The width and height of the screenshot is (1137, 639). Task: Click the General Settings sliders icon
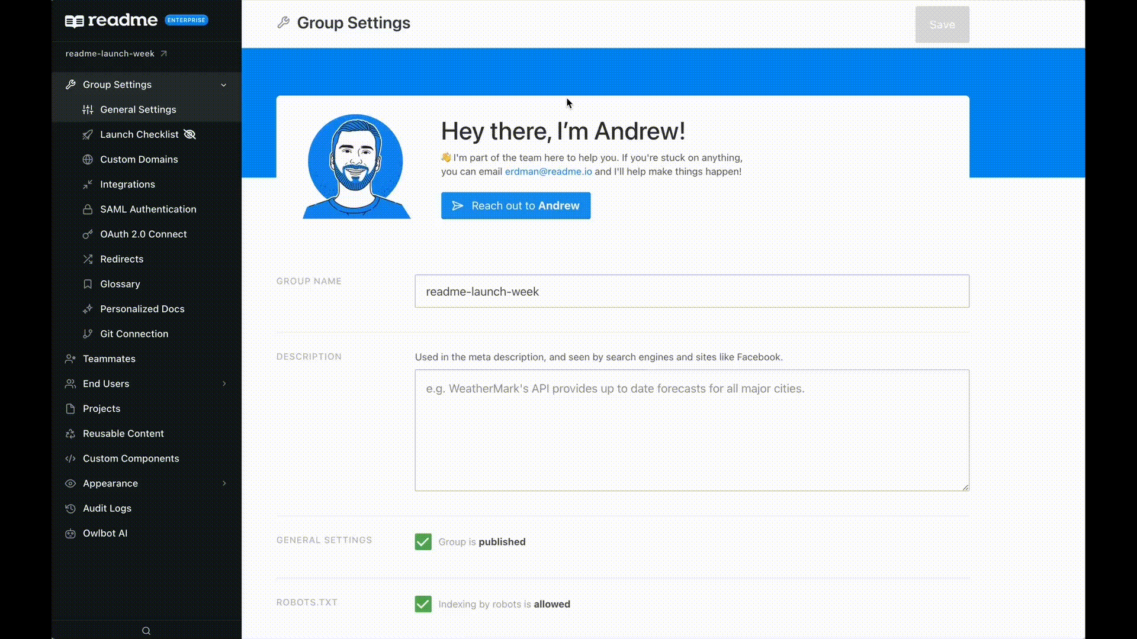point(88,109)
